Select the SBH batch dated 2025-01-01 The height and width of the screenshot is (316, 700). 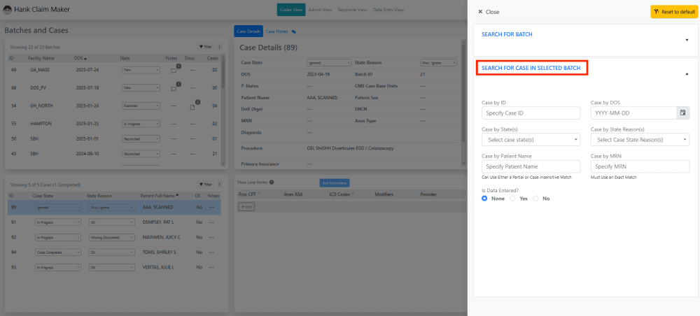[x=114, y=139]
